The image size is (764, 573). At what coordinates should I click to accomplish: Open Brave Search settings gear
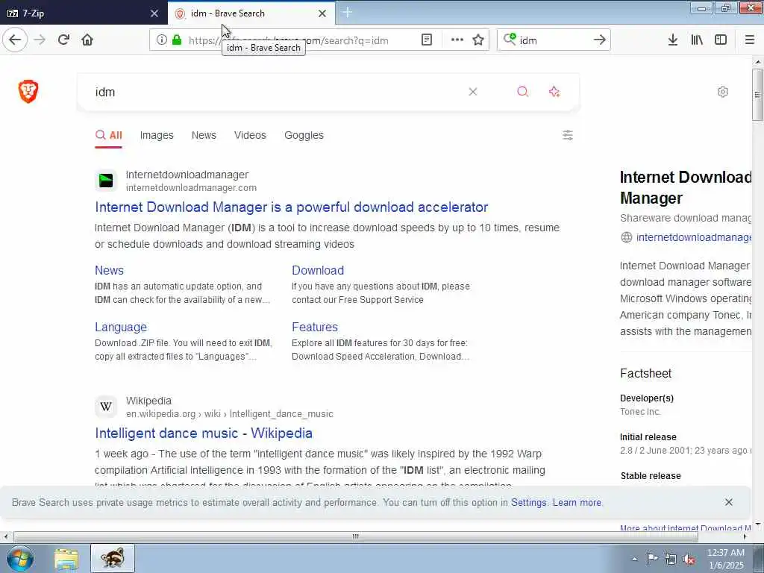click(x=723, y=92)
